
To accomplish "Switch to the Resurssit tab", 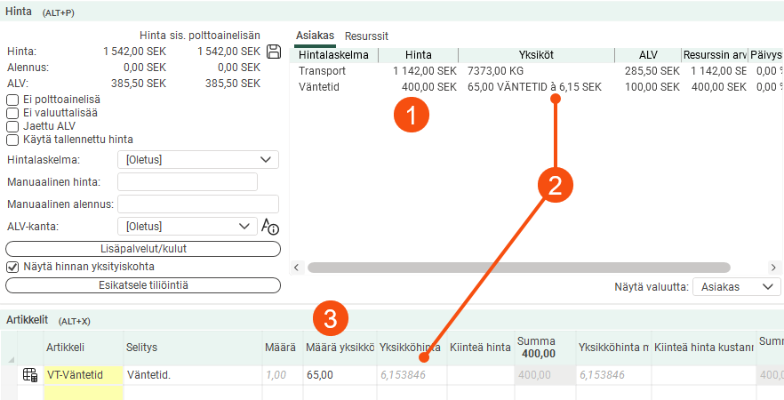I will pos(366,36).
